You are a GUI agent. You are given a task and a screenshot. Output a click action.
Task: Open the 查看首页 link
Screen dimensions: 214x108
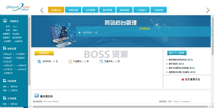coord(6,37)
